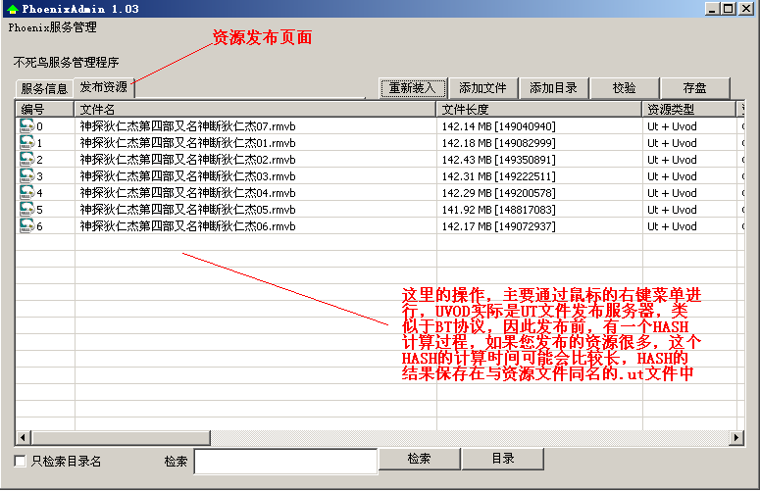Select file 神探狄仁杰第四部又名神断狄仁杰06.rmvb
The height and width of the screenshot is (491, 760).
click(x=187, y=226)
